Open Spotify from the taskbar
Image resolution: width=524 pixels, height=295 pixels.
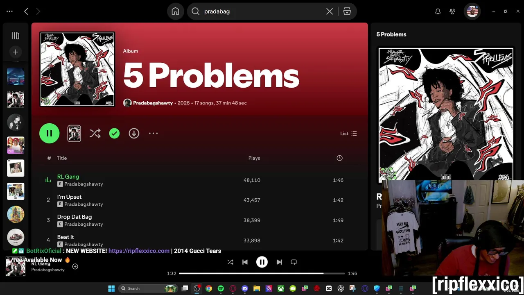point(221,288)
